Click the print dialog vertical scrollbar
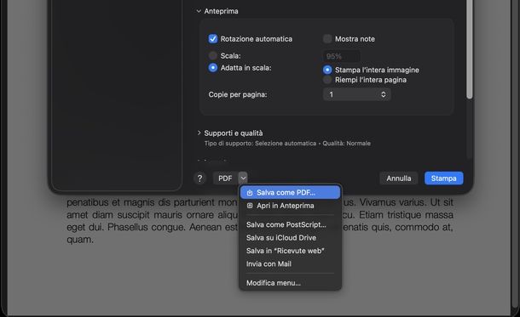 (469, 49)
